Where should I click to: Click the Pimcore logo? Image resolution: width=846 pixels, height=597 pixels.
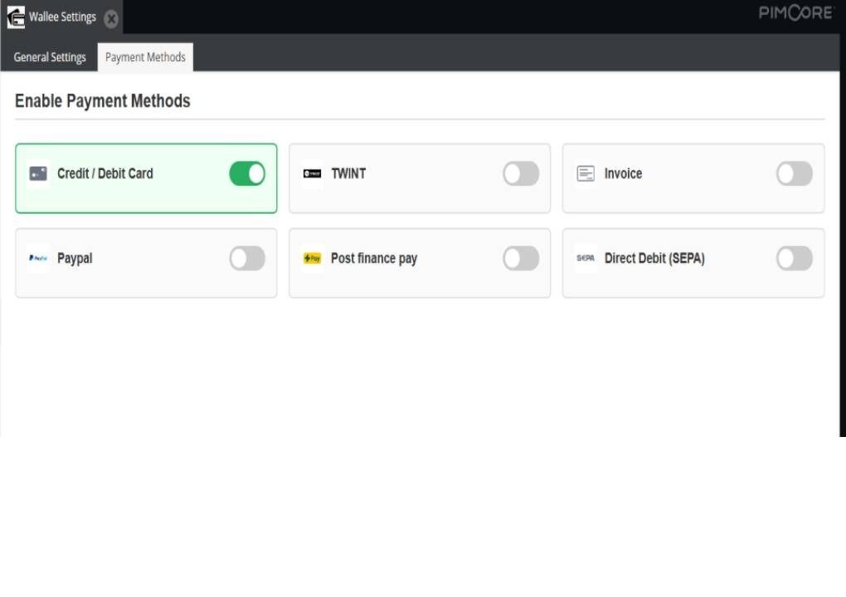pyautogui.click(x=795, y=13)
